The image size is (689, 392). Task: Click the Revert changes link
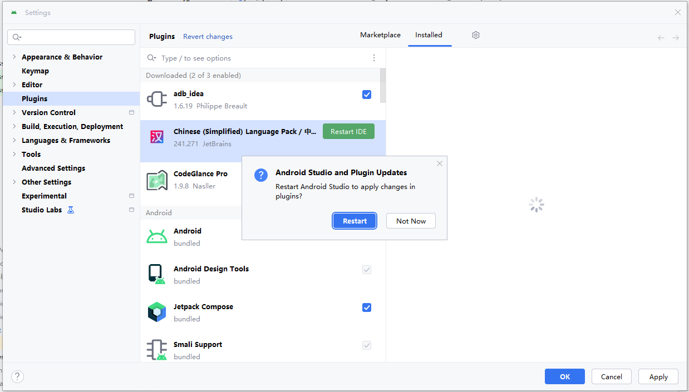click(x=208, y=37)
